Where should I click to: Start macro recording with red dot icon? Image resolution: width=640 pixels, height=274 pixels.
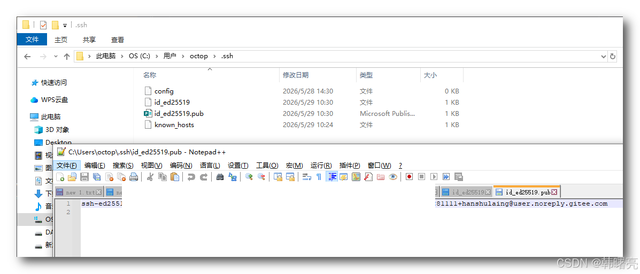[410, 177]
